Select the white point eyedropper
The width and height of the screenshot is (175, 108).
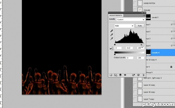coord(111,39)
